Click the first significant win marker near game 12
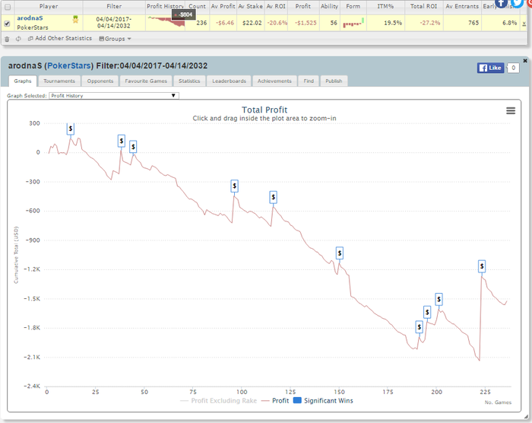 click(x=70, y=129)
